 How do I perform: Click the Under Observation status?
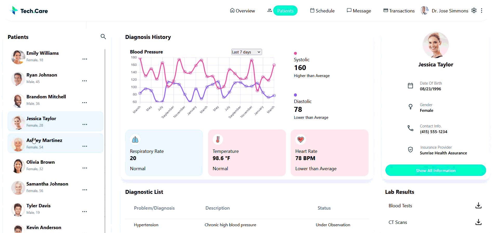[x=333, y=225]
